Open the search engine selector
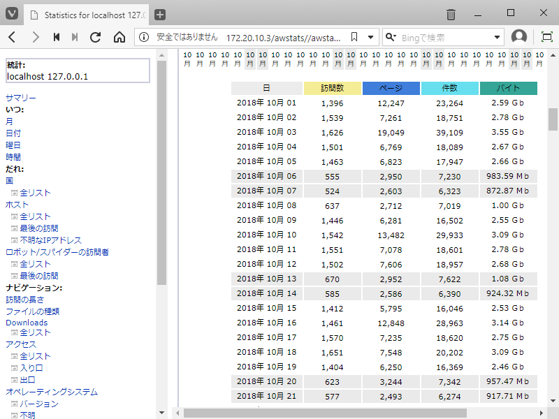The height and width of the screenshot is (419, 559). (x=391, y=37)
